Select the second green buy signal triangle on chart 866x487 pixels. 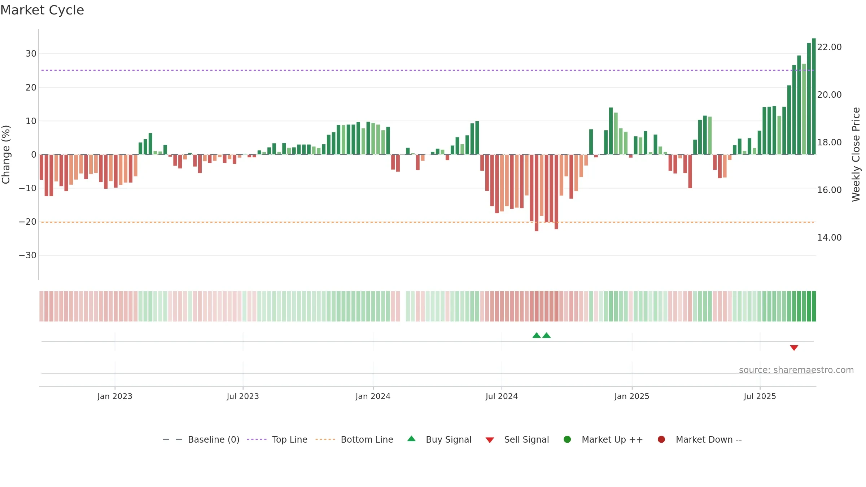547,335
